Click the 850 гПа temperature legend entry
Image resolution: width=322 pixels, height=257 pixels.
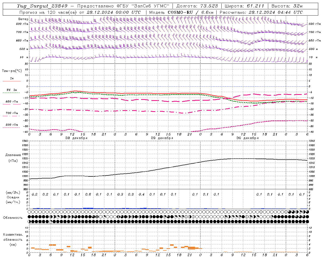[12, 102]
